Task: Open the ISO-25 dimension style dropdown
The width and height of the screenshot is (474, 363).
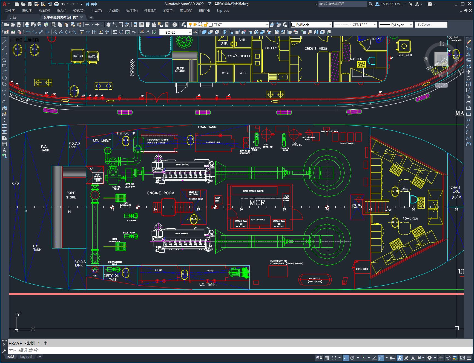Action: point(176,32)
